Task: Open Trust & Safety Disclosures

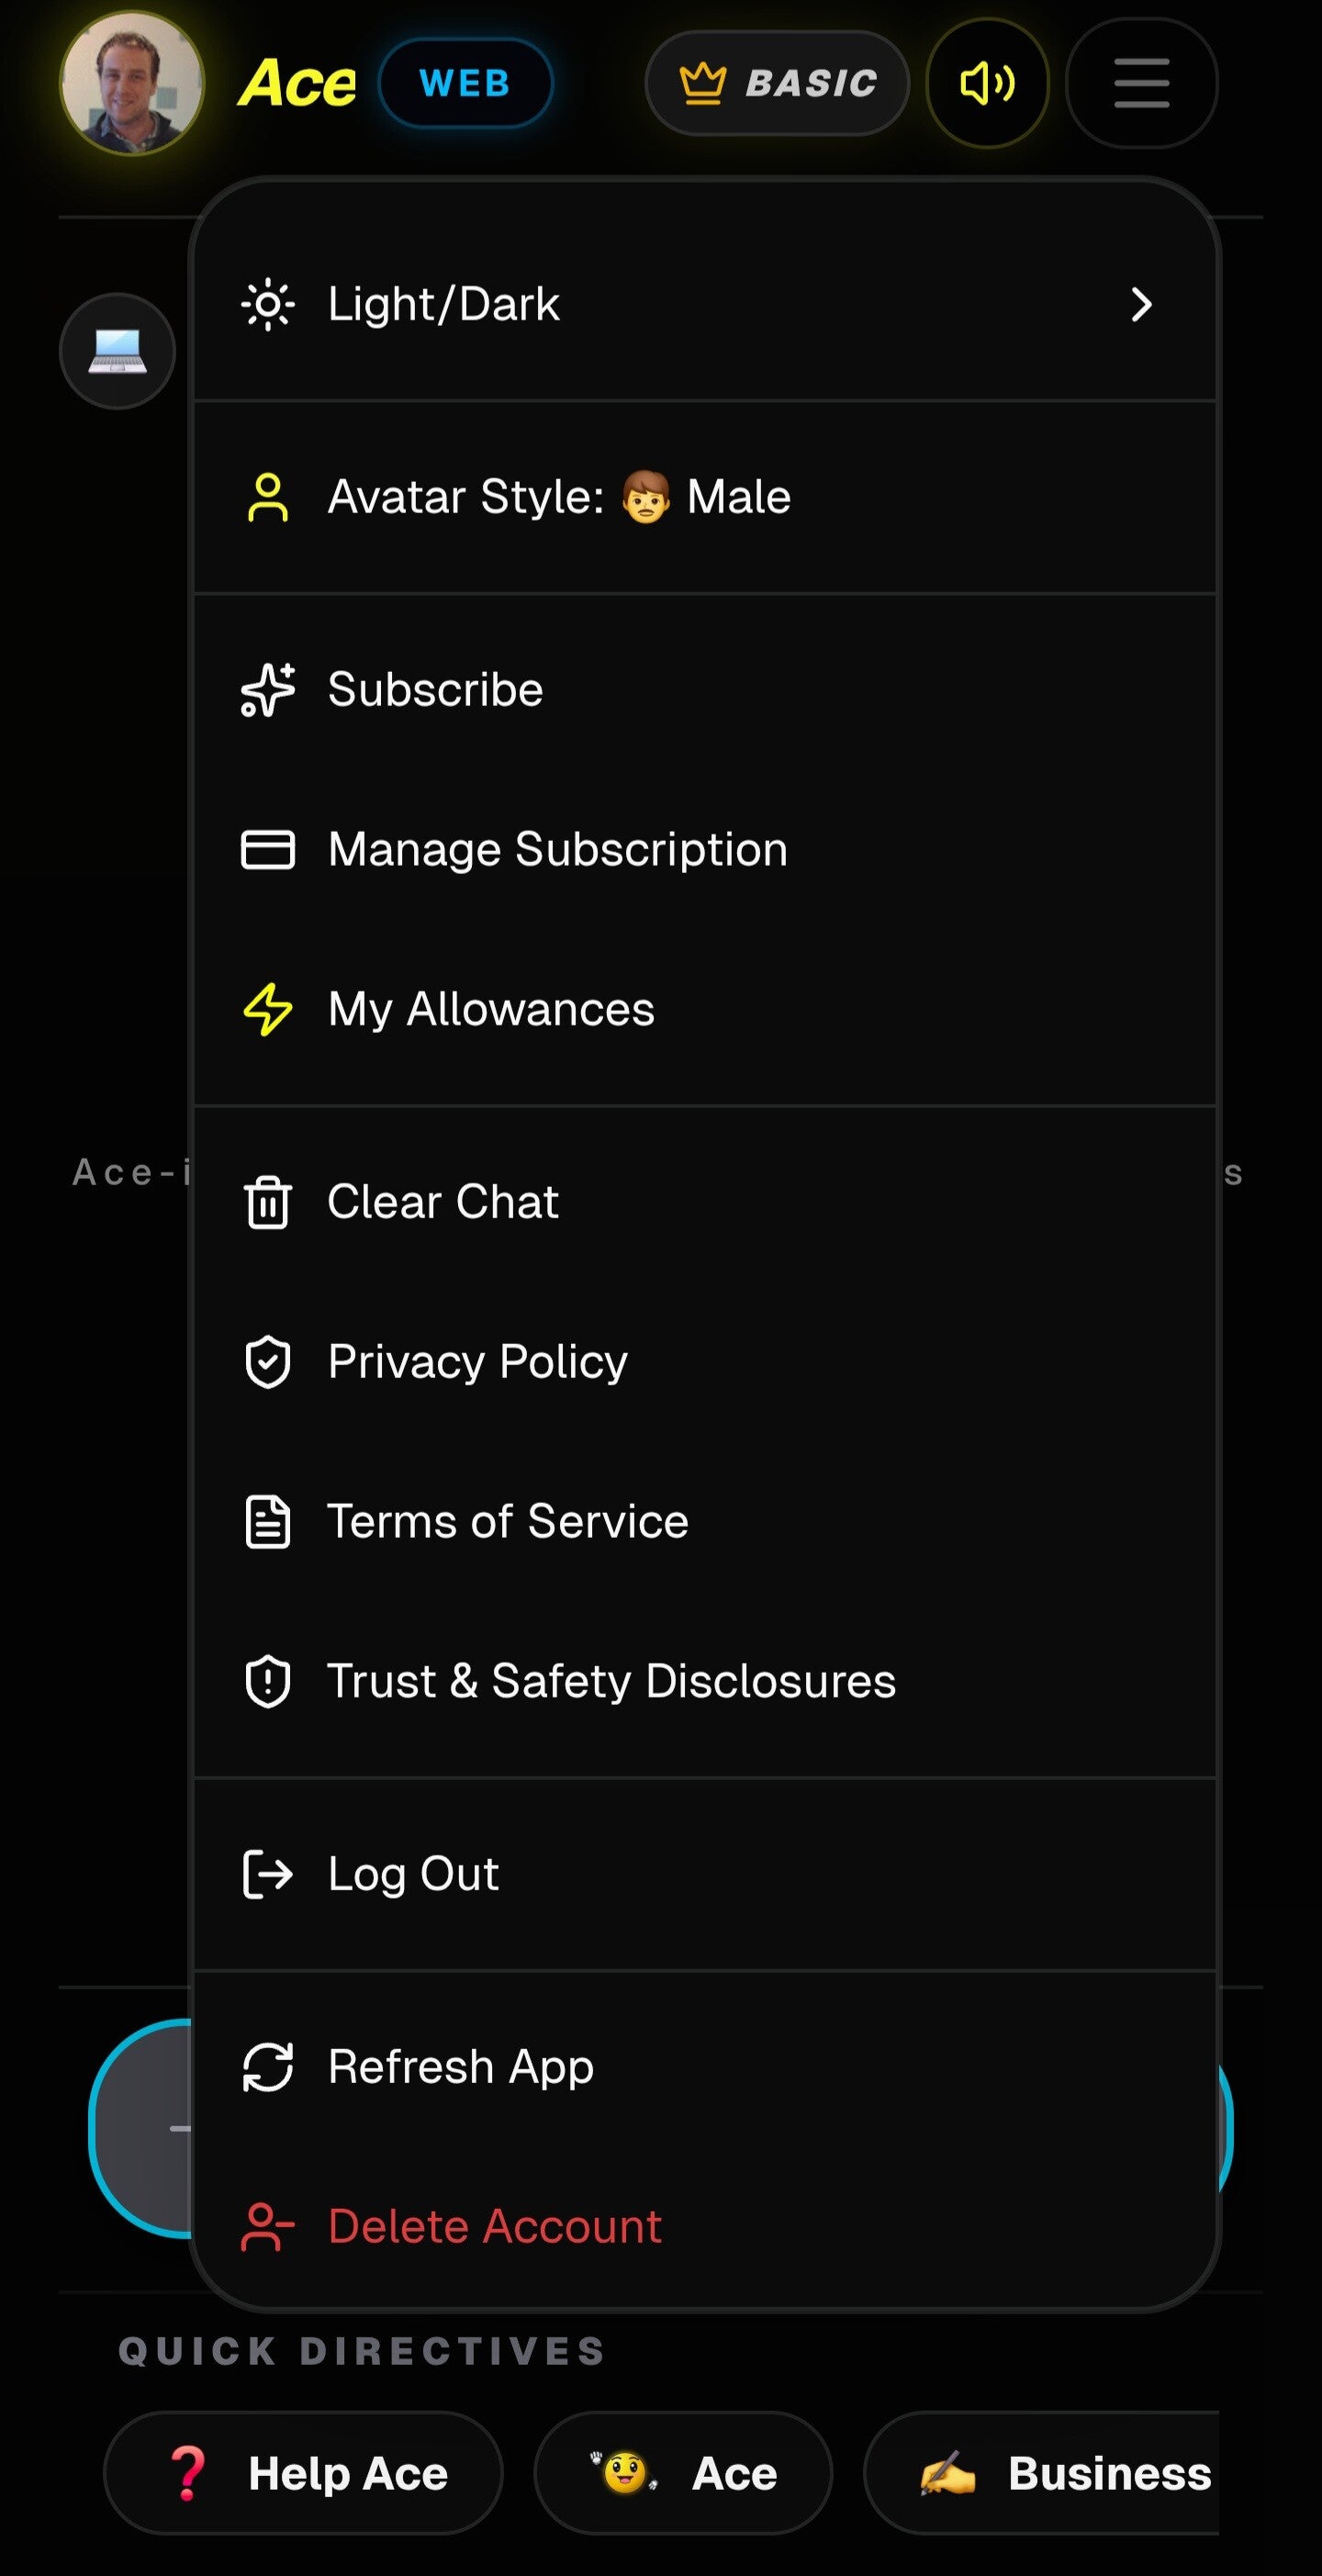Action: pyautogui.click(x=704, y=1682)
